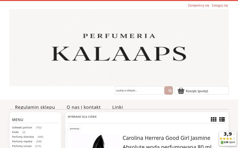This screenshot has height=148, width=238.
Task: Close the ratings widget with X
Action: [x=234, y=134]
